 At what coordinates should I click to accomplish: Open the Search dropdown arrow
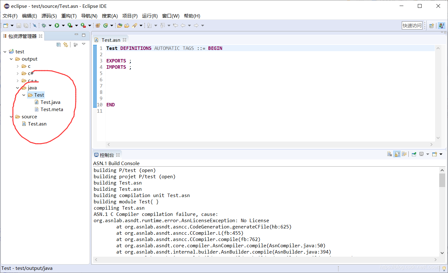141,25
